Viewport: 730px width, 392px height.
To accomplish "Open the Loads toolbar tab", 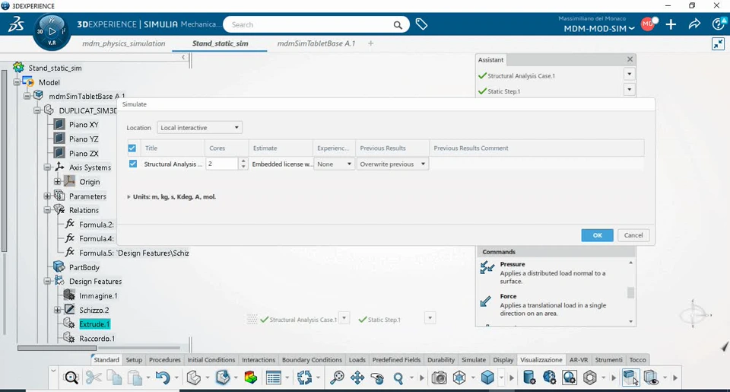I will (x=357, y=360).
